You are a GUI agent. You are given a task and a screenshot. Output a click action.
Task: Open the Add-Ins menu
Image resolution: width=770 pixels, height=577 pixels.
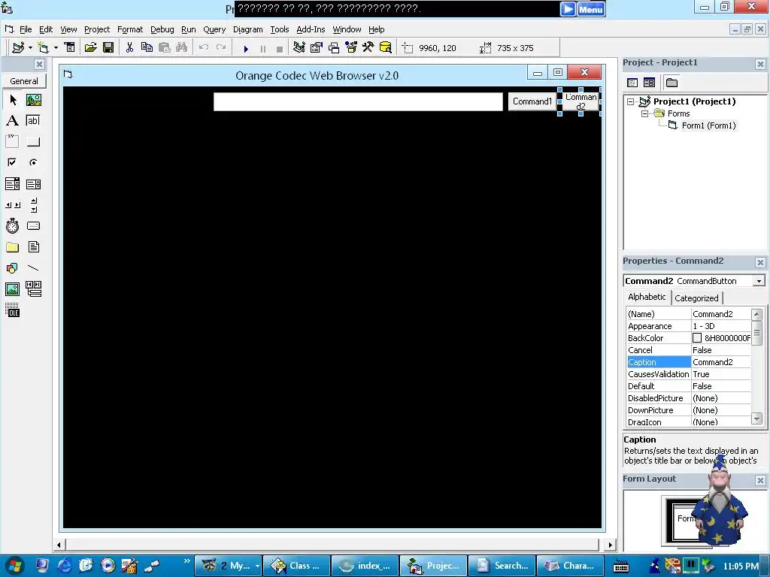coord(311,29)
